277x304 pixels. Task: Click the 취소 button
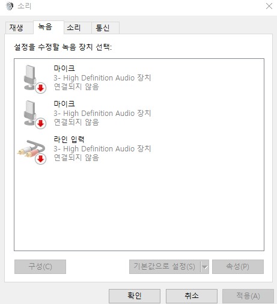pyautogui.click(x=192, y=296)
